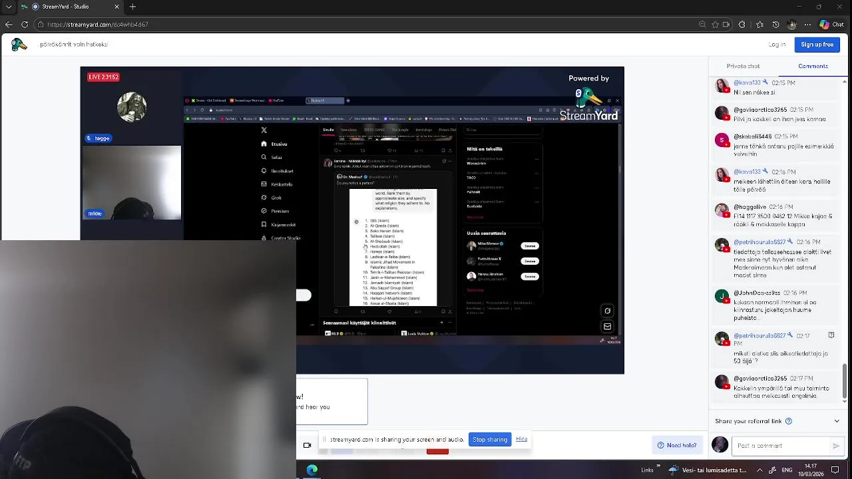The image size is (852, 479).
Task: Open the favorites list icon
Action: [x=759, y=25]
